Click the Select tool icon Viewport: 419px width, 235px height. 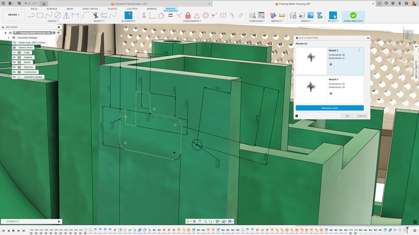coord(333,15)
